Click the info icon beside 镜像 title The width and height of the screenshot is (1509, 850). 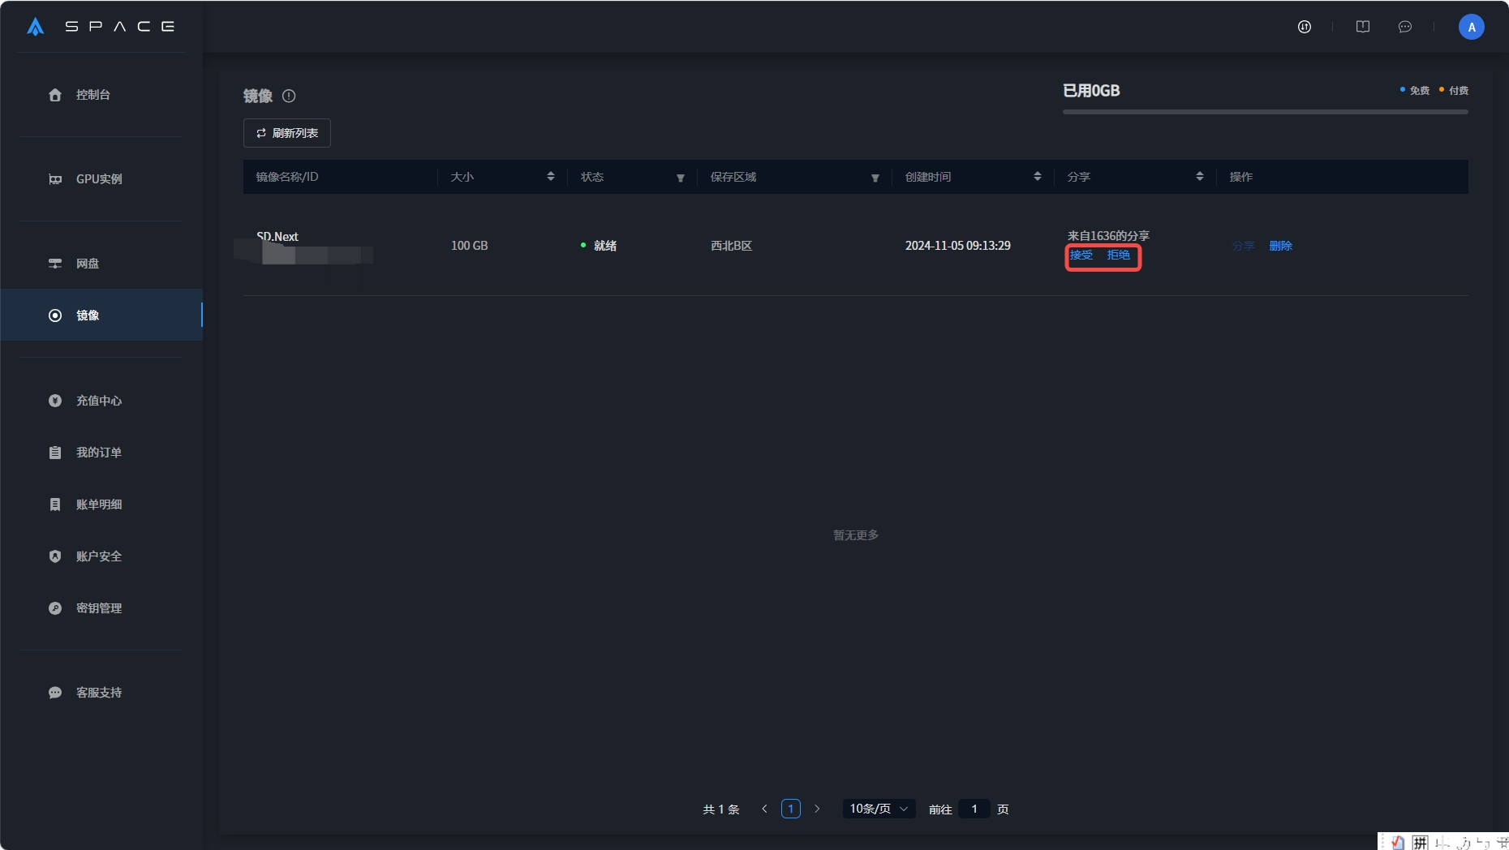point(289,96)
